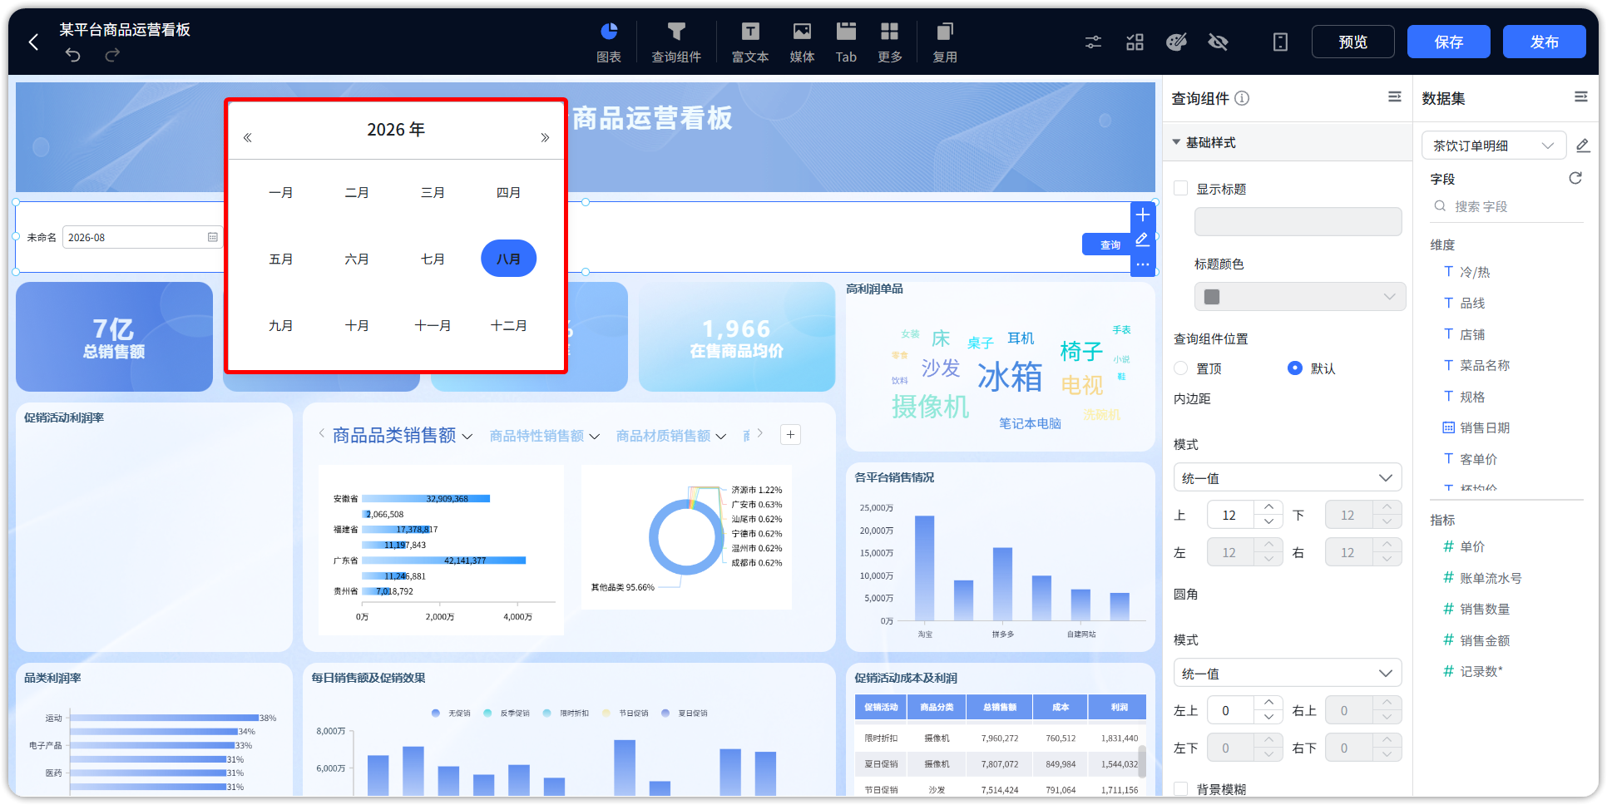Select the 置顶 position radio button
This screenshot has width=1607, height=805.
coord(1180,368)
